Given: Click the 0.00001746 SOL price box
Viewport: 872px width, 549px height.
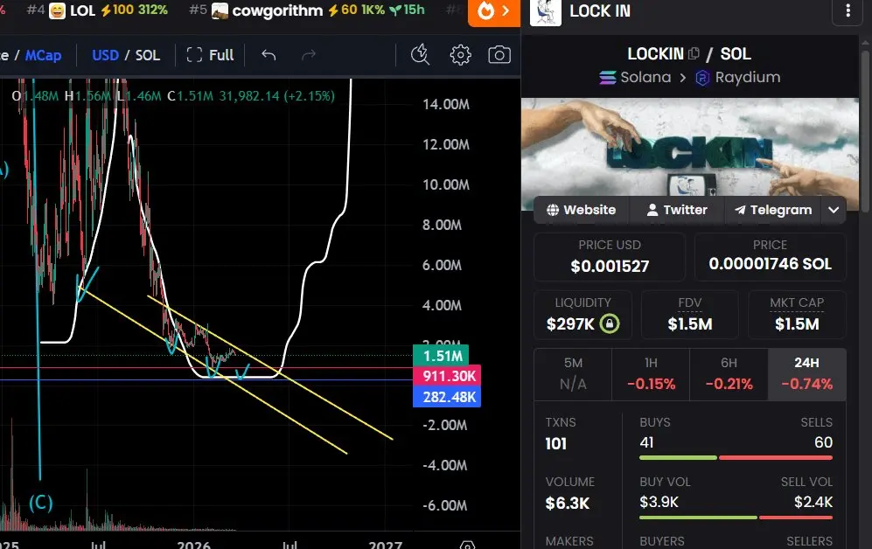Looking at the screenshot, I should [x=771, y=257].
